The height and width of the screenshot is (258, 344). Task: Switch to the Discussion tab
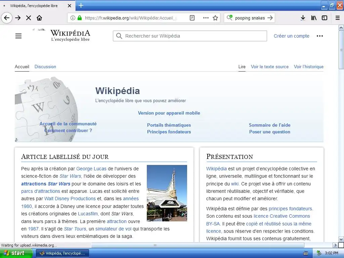[x=45, y=67]
